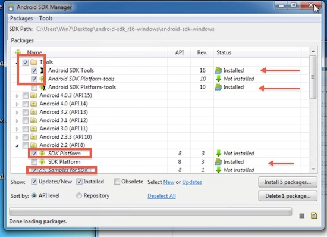Viewport: 327px width, 237px height.
Task: Click the SDK Path text
Action: [125, 29]
